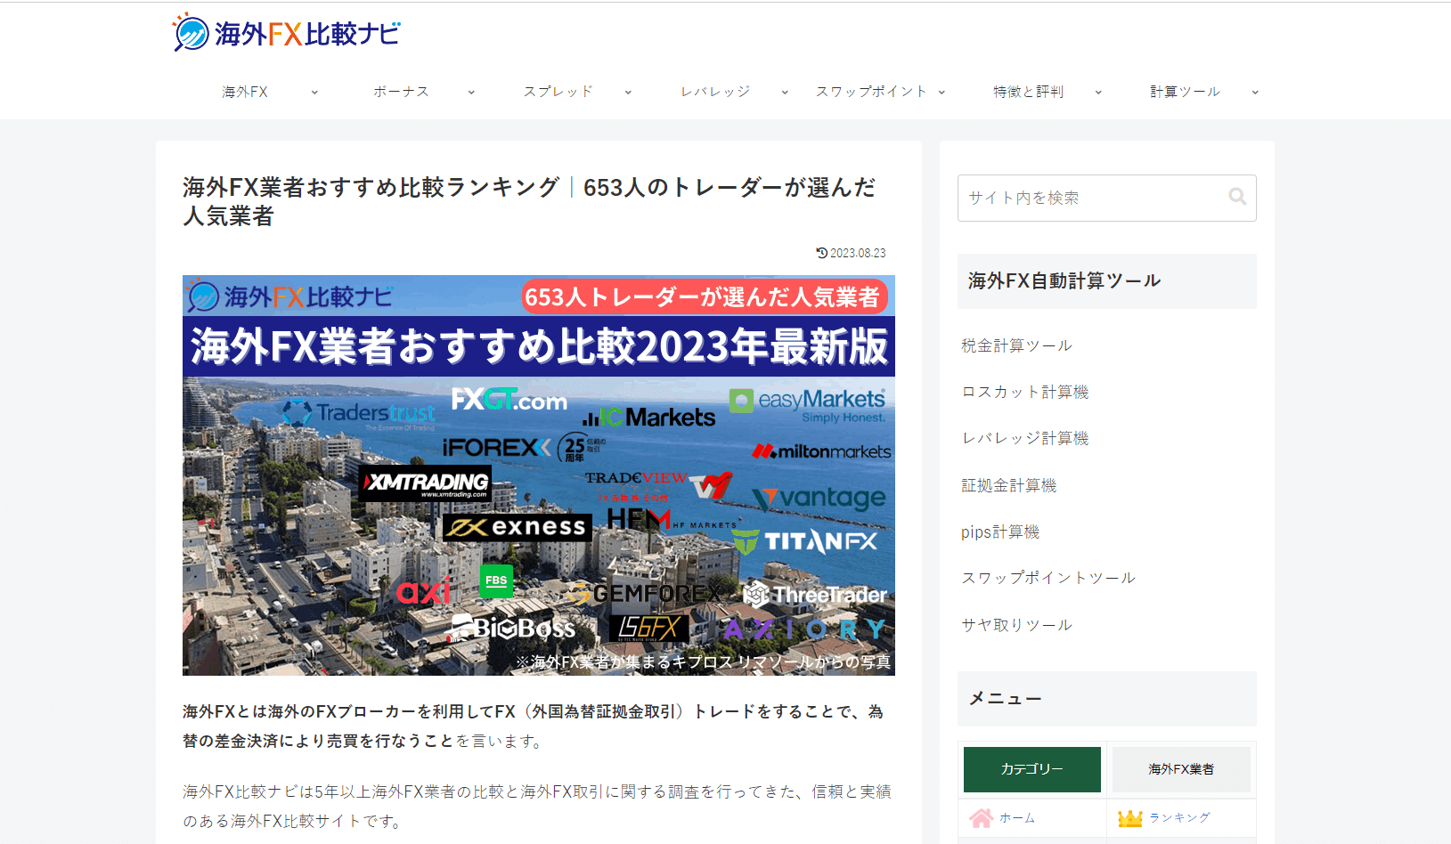The width and height of the screenshot is (1451, 844).
Task: Click the メニュー sidebar heading
Action: 1005,699
